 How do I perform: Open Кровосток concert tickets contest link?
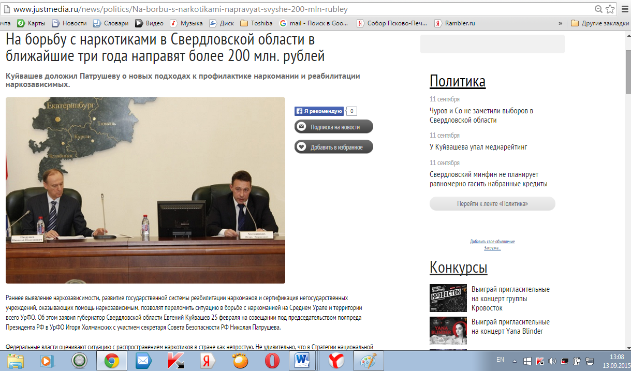(x=510, y=299)
